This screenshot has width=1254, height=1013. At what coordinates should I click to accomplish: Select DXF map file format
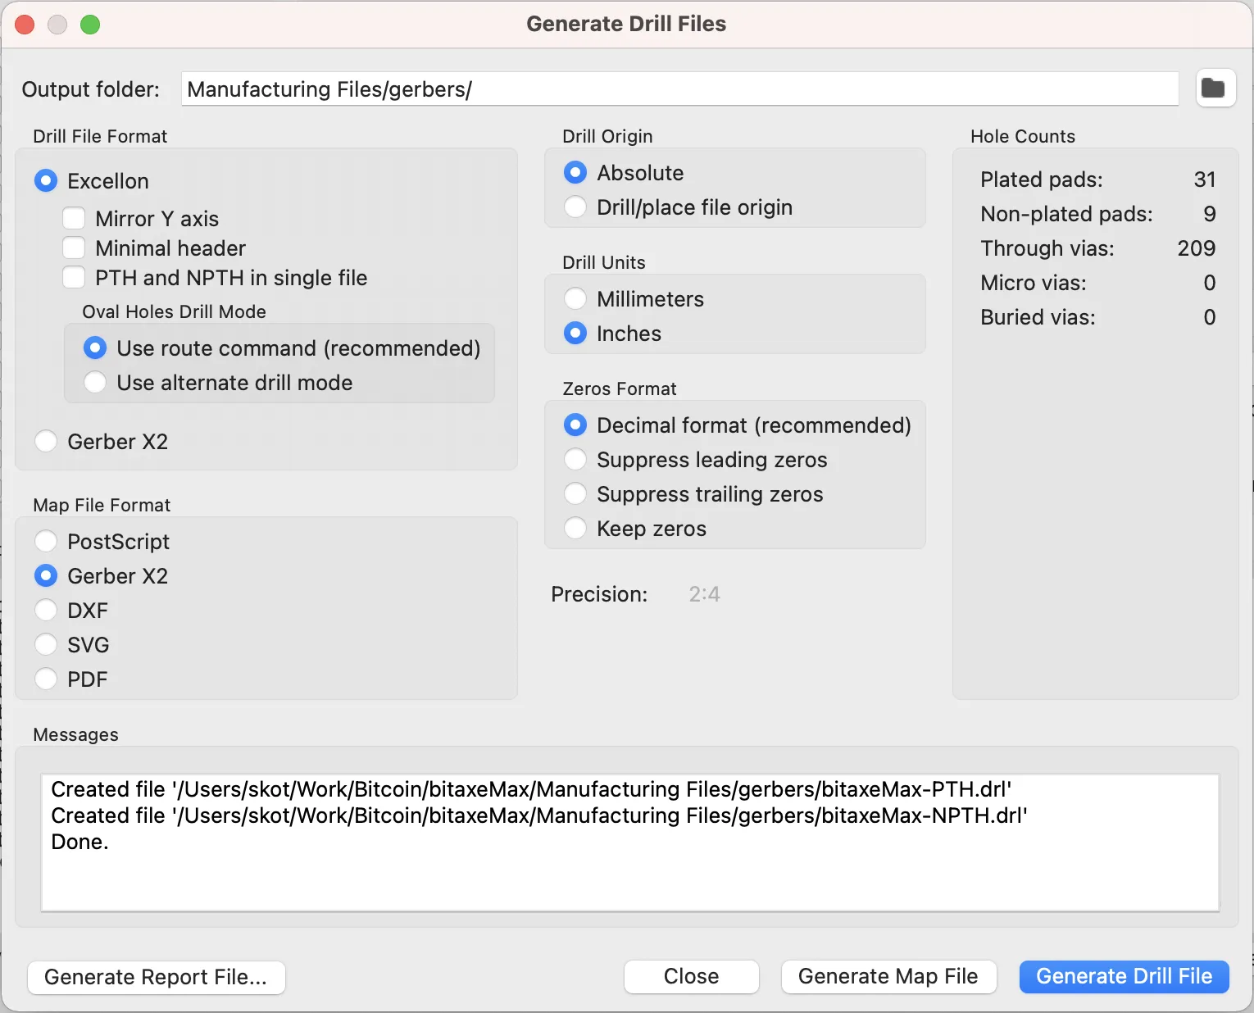(x=46, y=610)
